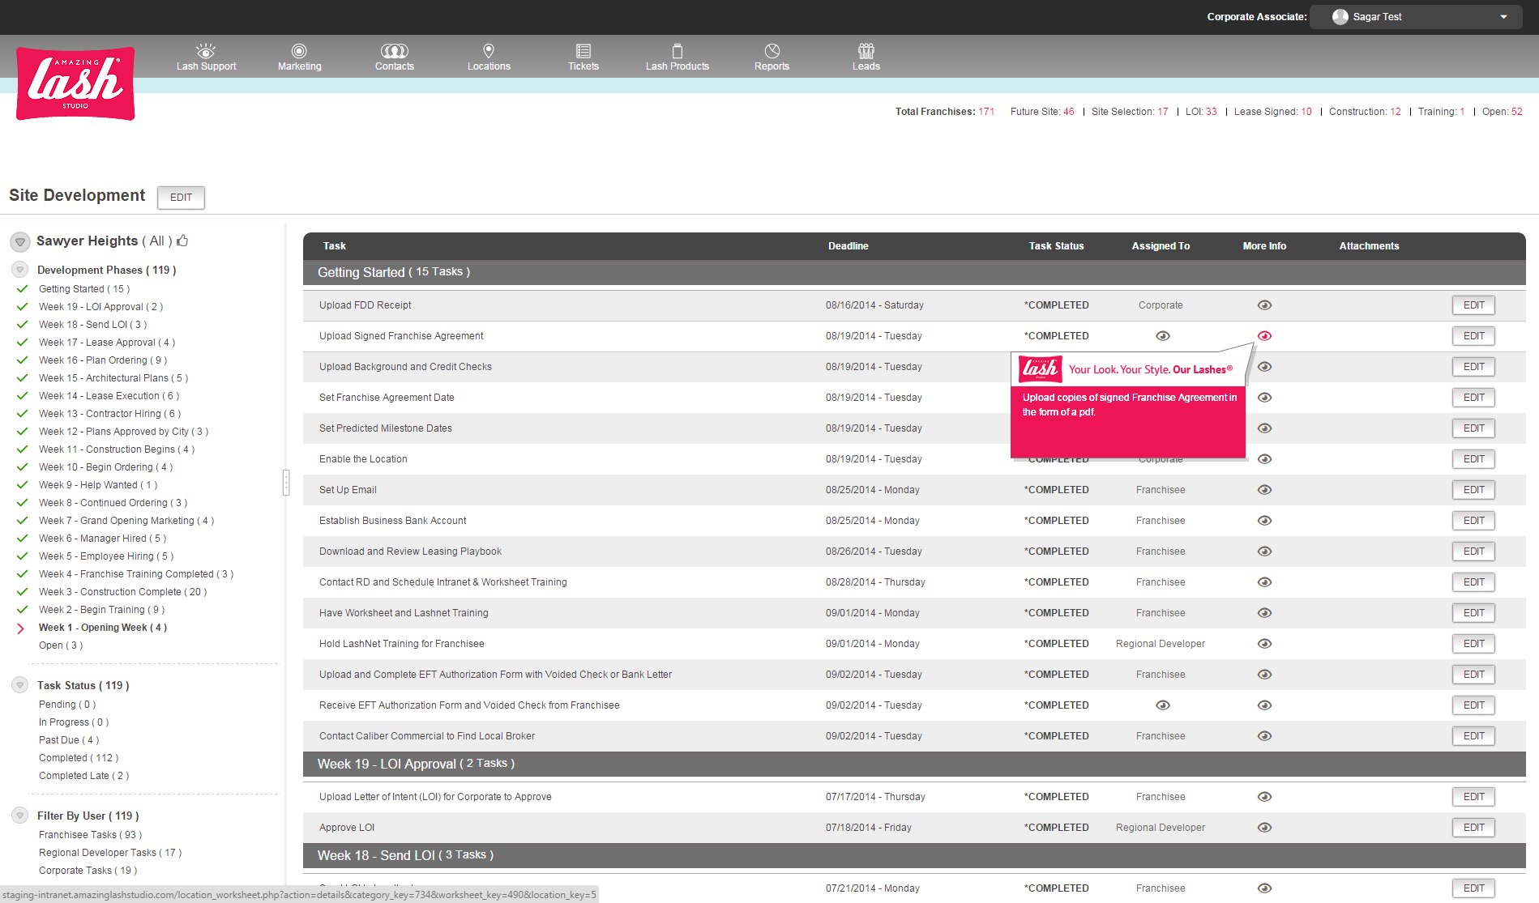The image size is (1539, 903).
Task: Open the Lash Support eye icon
Action: [206, 51]
